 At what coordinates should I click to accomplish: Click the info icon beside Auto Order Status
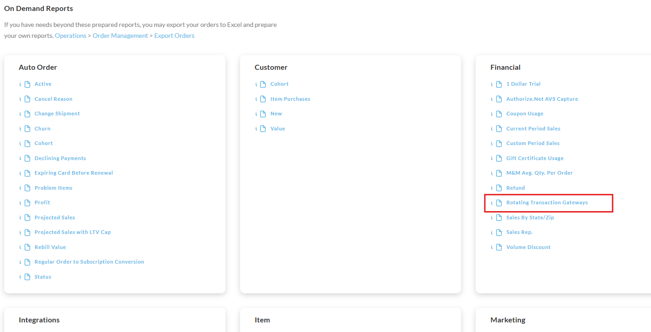coord(20,277)
